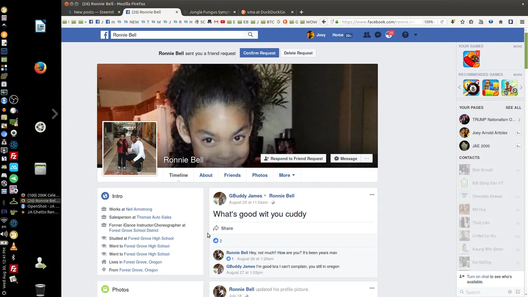528x297 pixels.
Task: Open chat settings gear icon
Action: (510, 292)
